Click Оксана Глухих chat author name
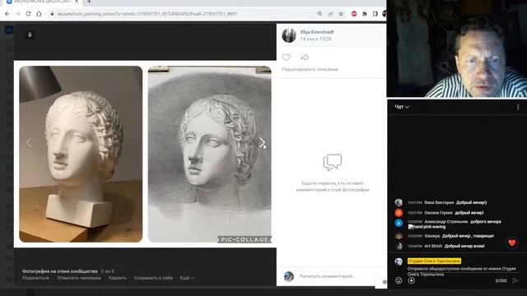527x296 pixels. click(x=438, y=212)
